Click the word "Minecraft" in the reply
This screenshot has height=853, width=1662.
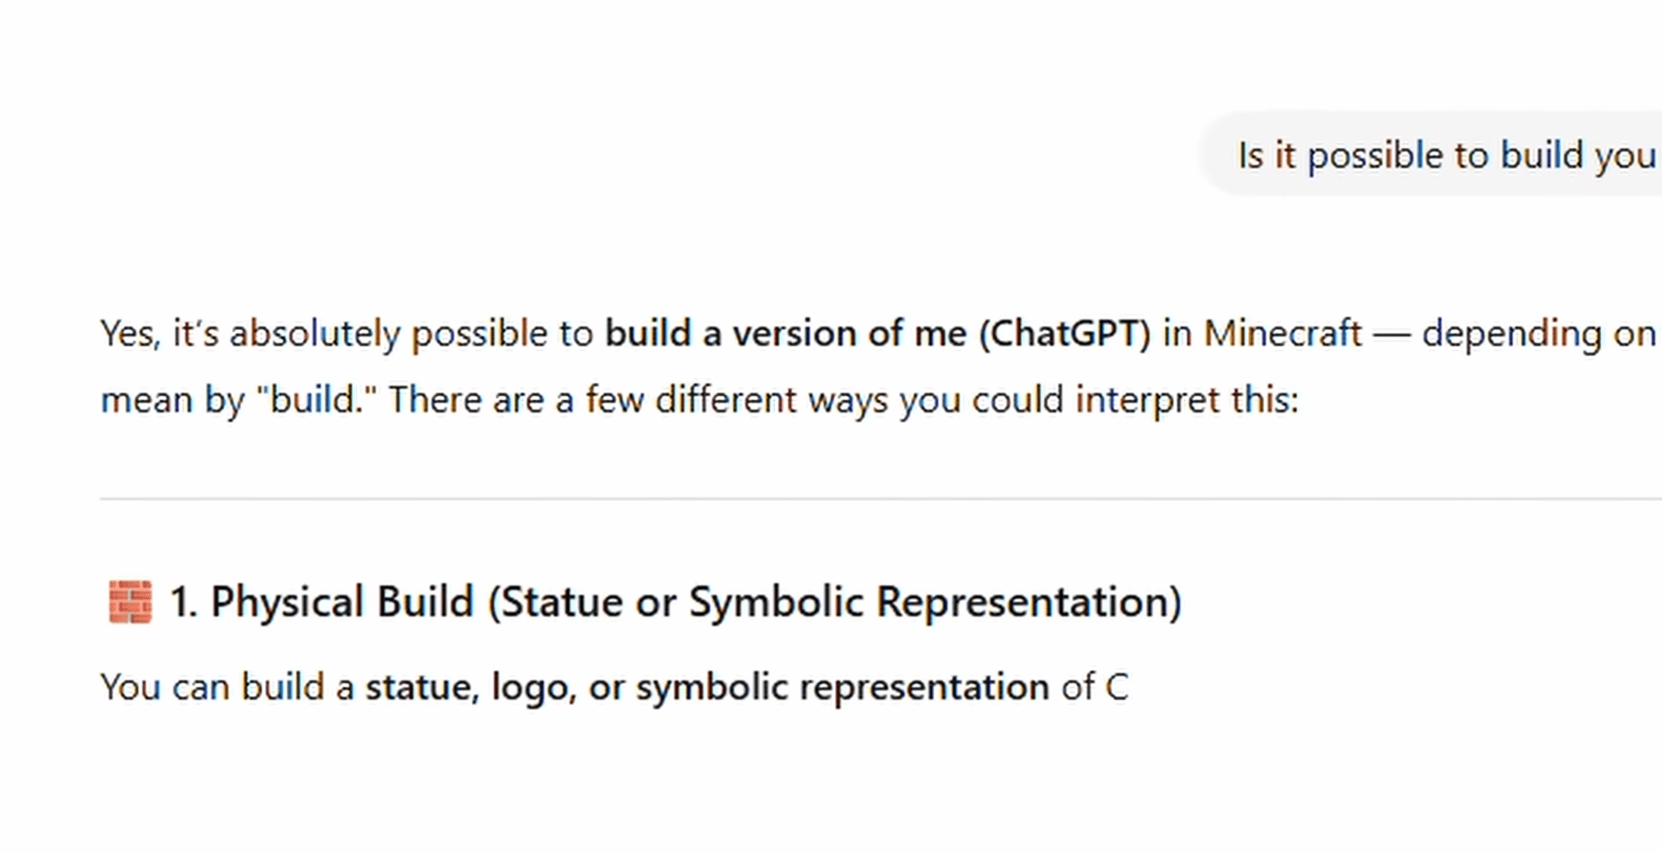point(1282,334)
